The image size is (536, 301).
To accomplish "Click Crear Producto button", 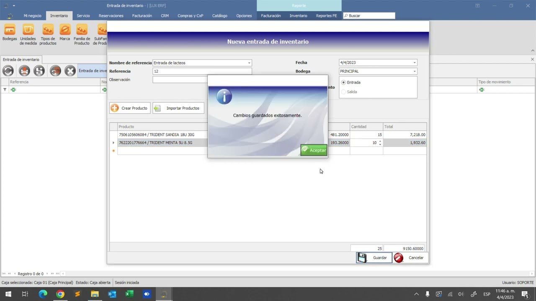I will 130,108.
